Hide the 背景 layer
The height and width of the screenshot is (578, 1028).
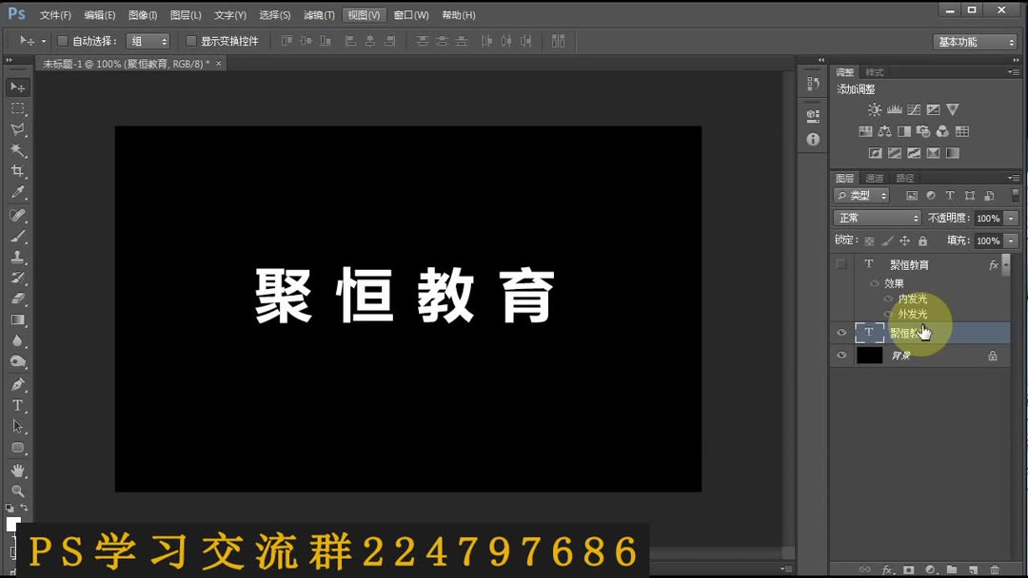[841, 355]
